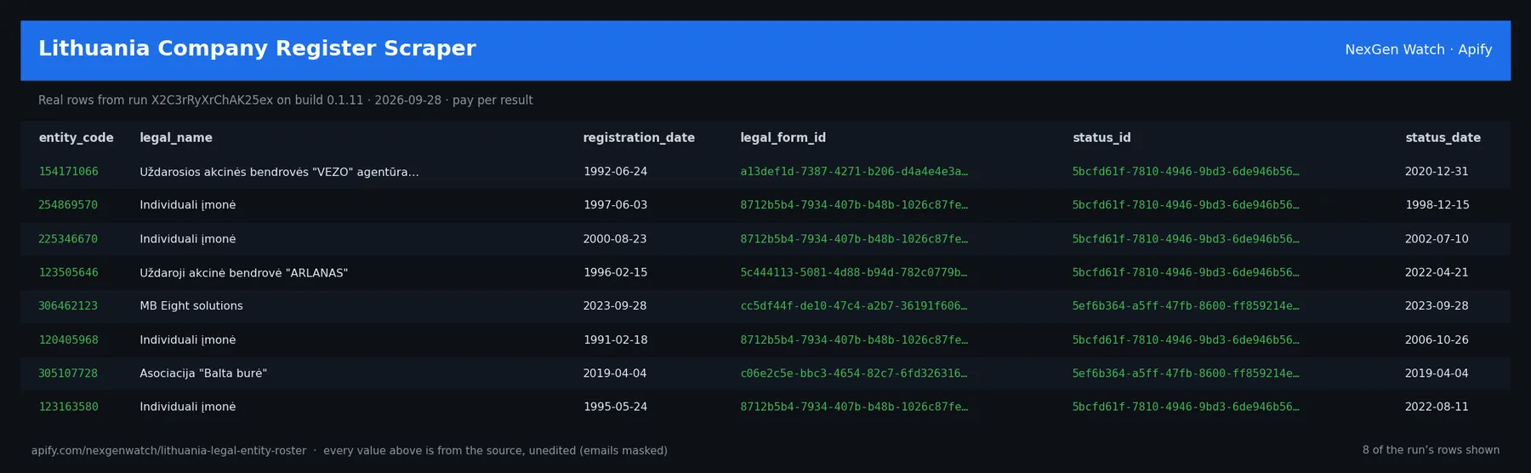Click status date 1998-12-15

point(1437,205)
